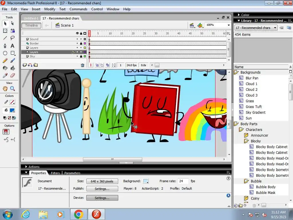Toggle the Timeline button

click(x=31, y=25)
